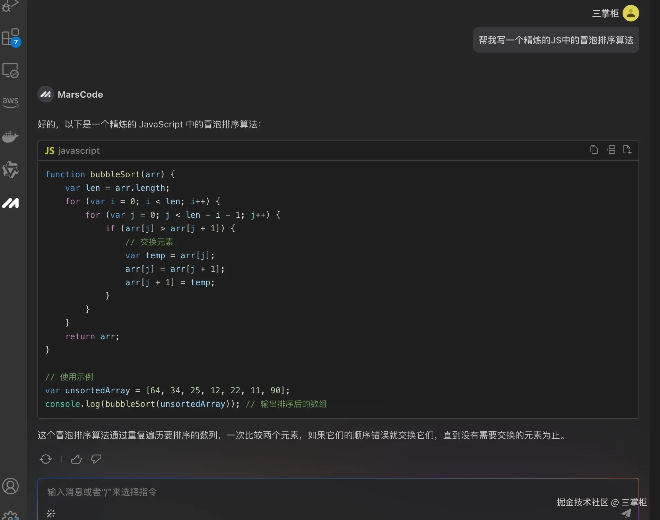660x520 pixels.
Task: Click the MarsCode assistant name
Action: [x=80, y=95]
